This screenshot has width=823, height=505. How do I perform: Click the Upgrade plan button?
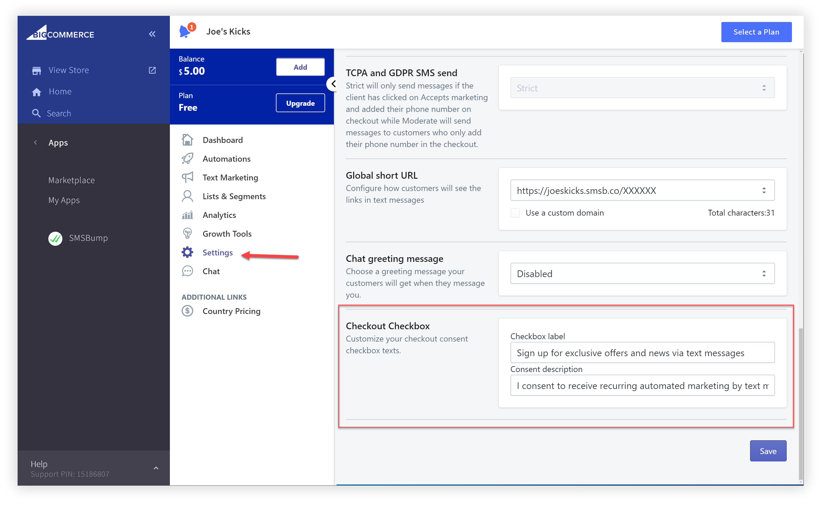tap(300, 103)
